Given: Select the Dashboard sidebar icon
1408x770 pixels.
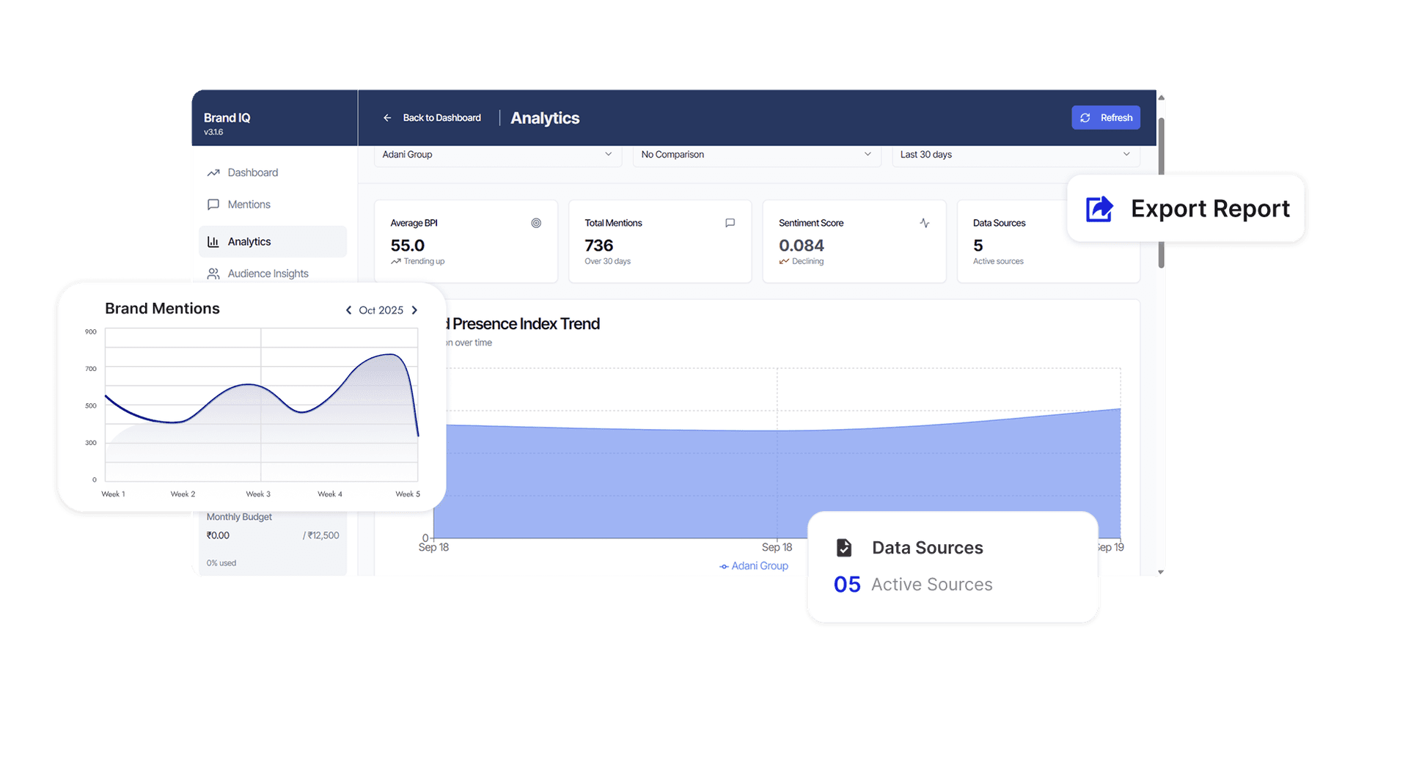Looking at the screenshot, I should coord(213,172).
